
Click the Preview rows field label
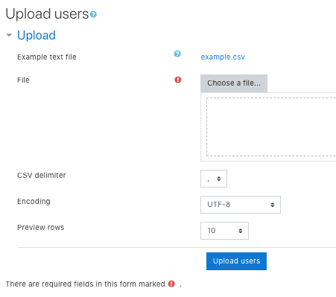41,227
